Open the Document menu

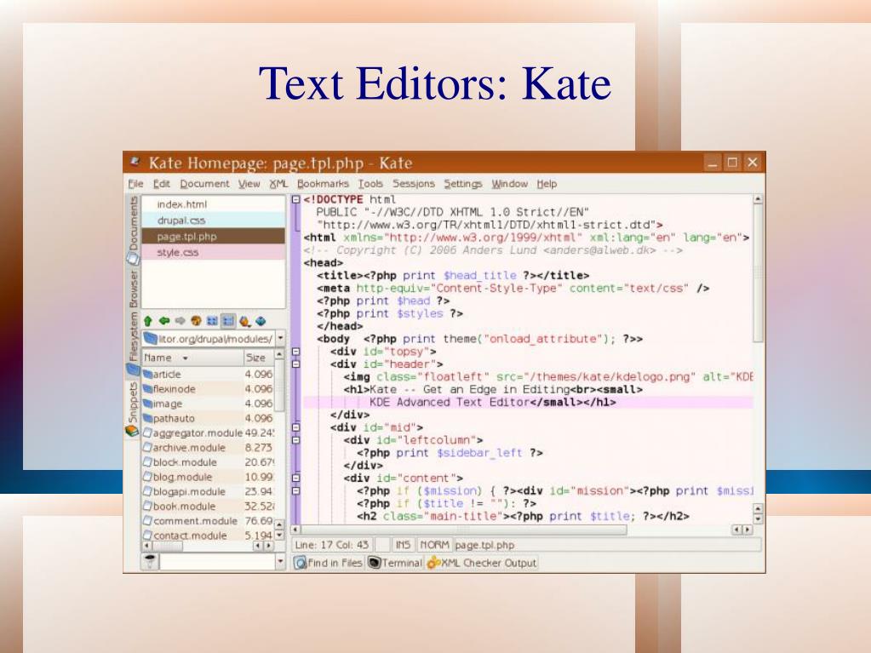point(204,184)
